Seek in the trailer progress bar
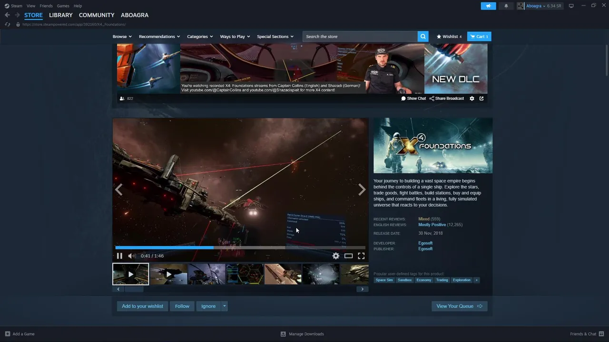609x342 pixels. pos(240,247)
